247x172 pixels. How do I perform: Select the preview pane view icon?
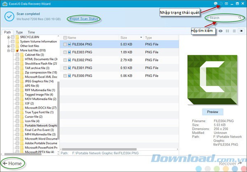tap(240, 31)
